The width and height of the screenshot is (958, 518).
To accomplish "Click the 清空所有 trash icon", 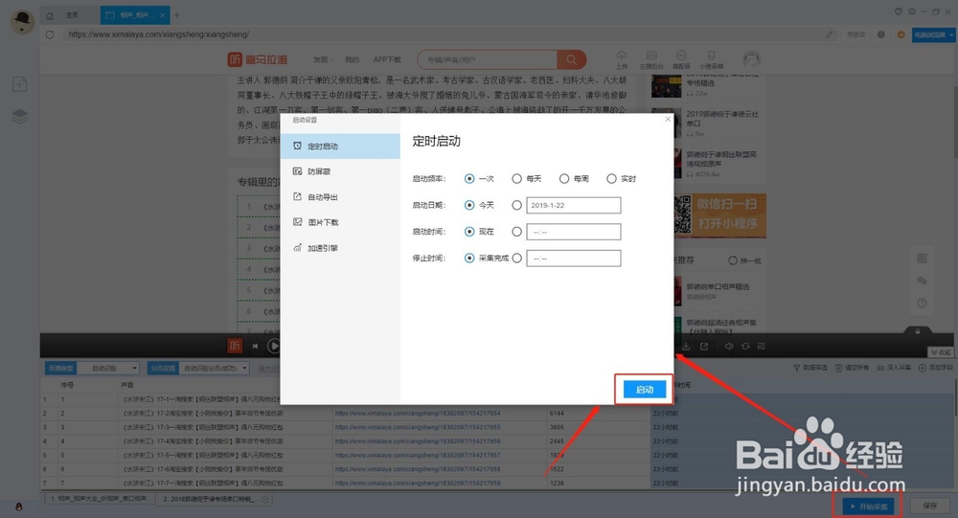I will 839,368.
